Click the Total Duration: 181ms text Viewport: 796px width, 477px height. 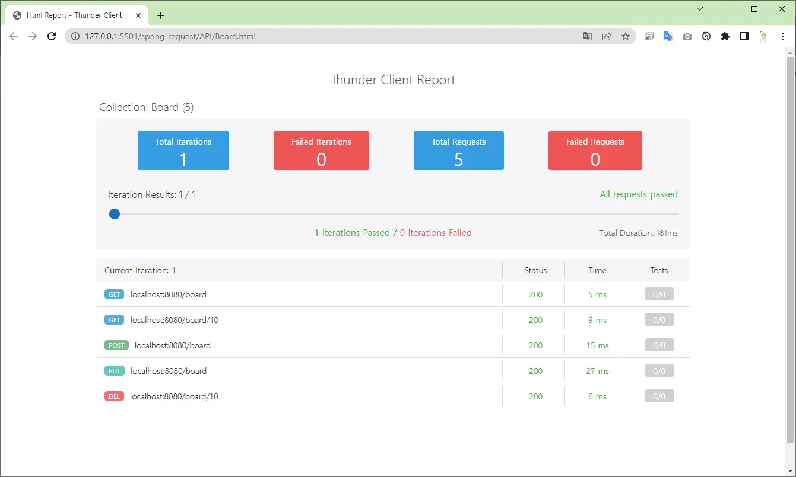point(638,233)
